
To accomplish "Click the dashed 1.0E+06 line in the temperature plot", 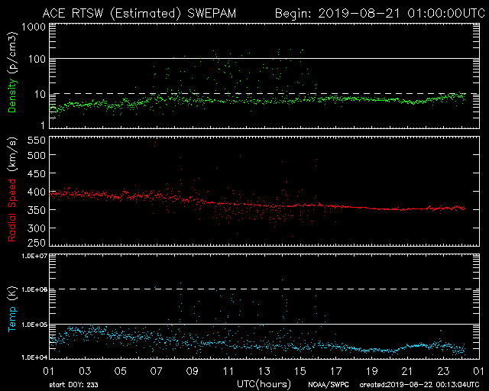I will 260,289.
